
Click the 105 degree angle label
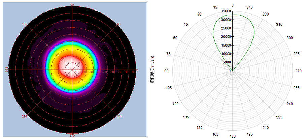[x=169, y=88]
